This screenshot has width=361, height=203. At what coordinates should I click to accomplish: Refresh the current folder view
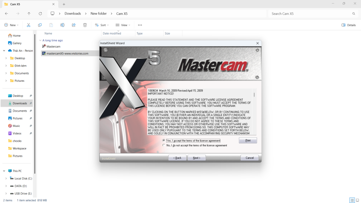pos(40,14)
